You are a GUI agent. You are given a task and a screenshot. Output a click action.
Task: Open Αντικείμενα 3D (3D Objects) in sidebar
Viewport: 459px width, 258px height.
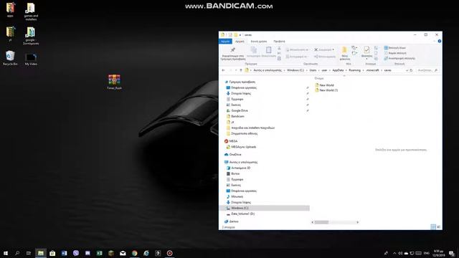click(238, 168)
